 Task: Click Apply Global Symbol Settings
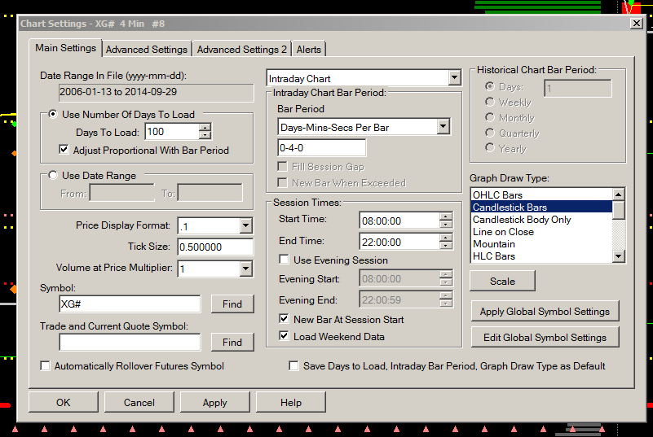coord(545,312)
